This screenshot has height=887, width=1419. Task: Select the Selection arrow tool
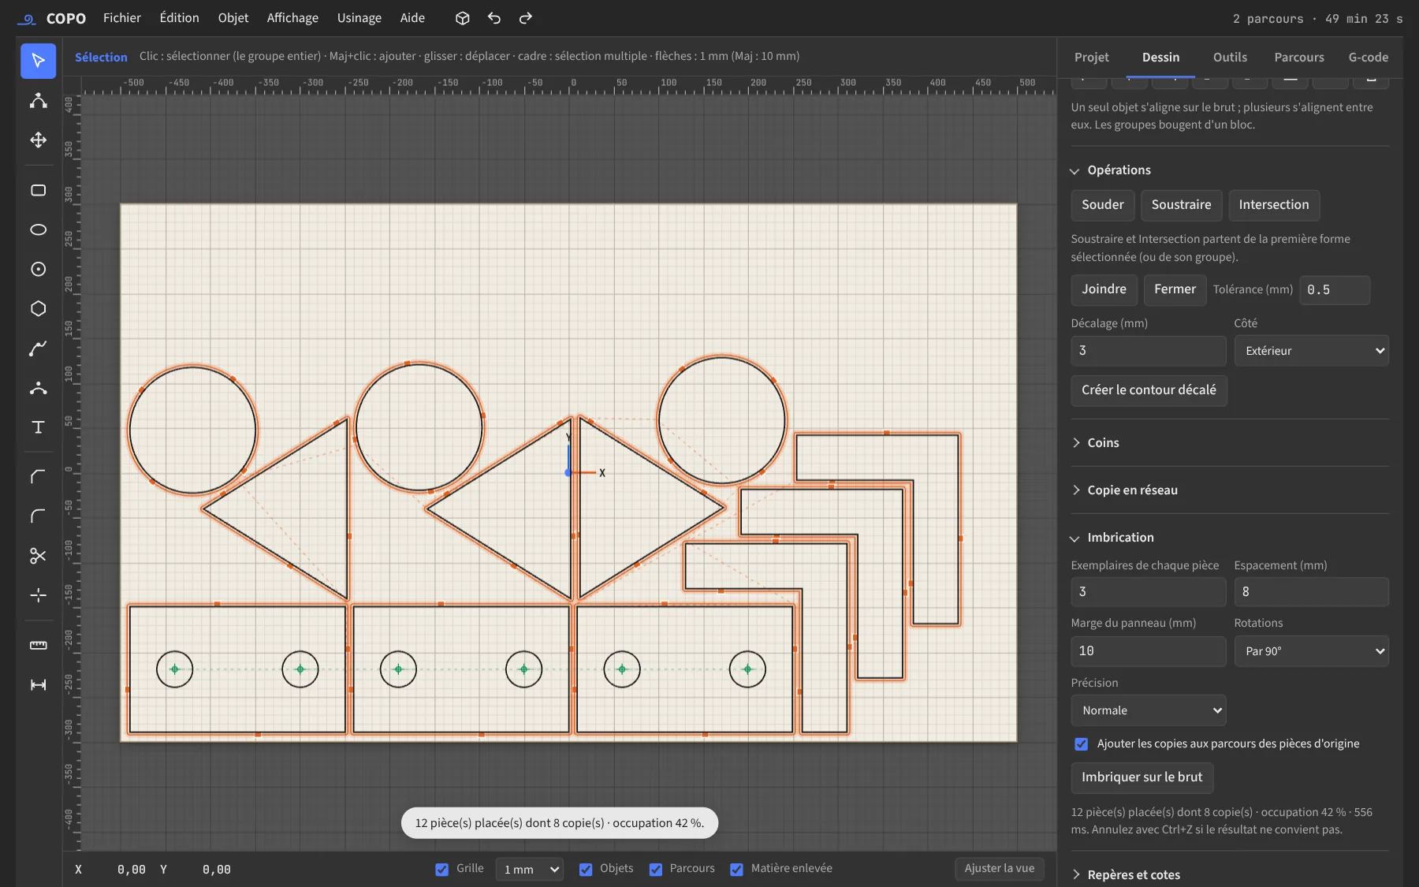[38, 61]
